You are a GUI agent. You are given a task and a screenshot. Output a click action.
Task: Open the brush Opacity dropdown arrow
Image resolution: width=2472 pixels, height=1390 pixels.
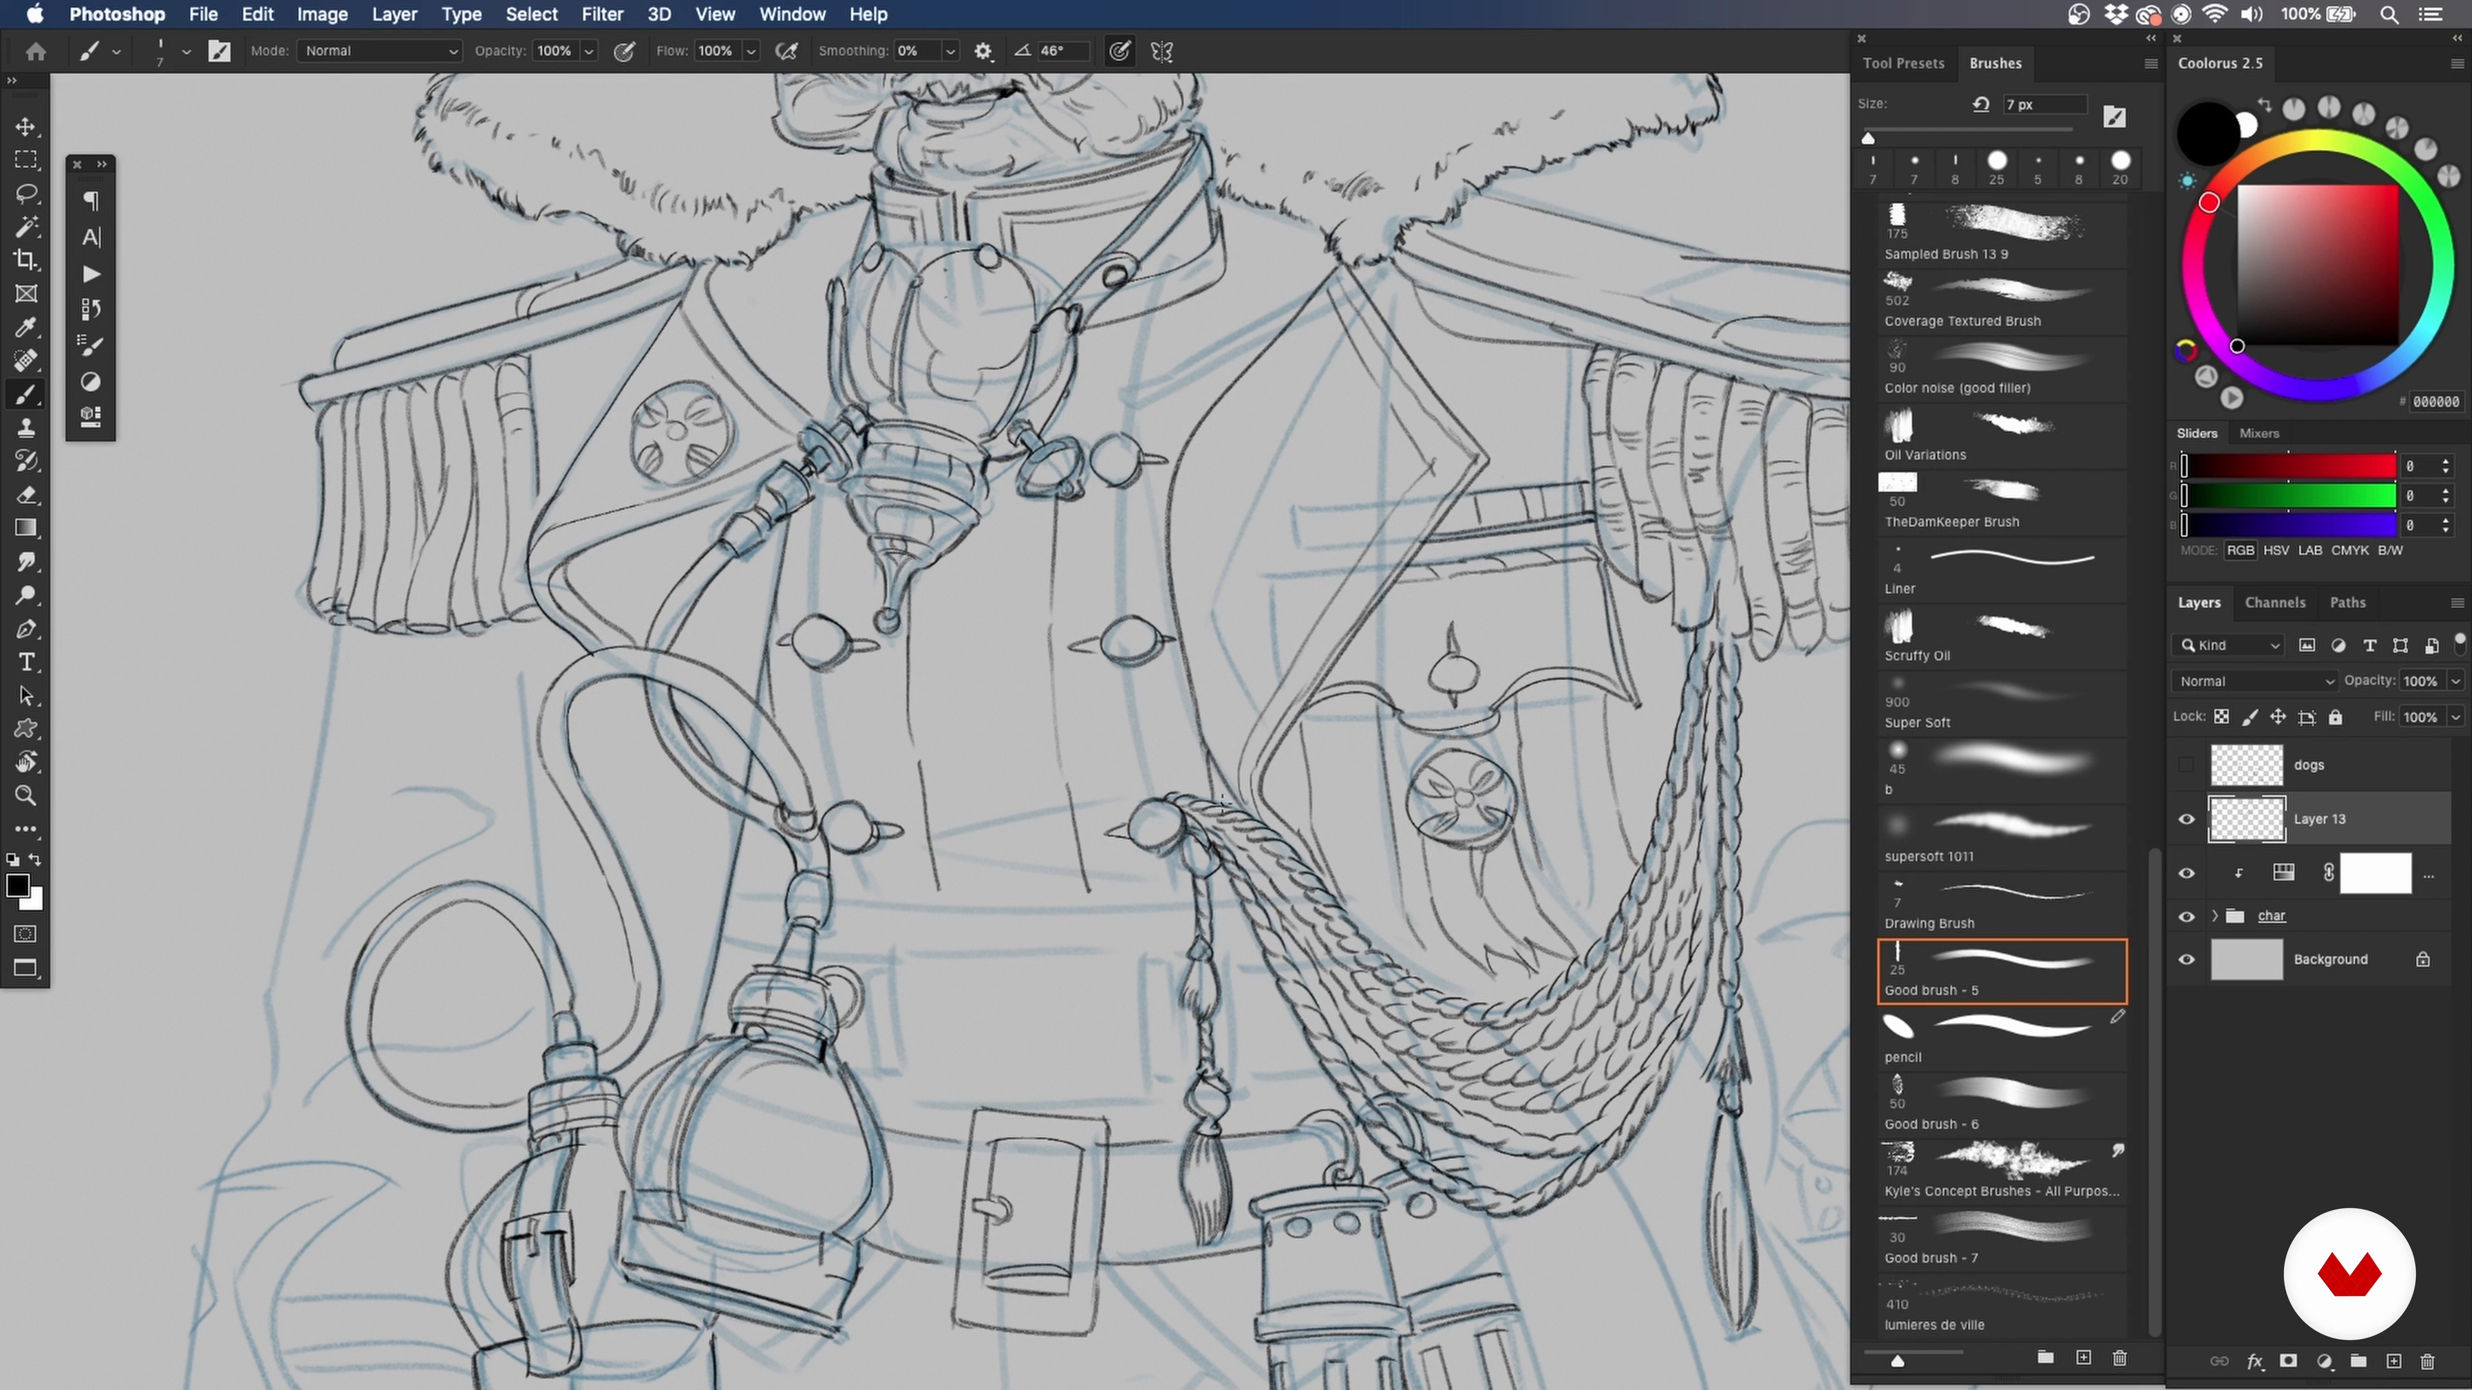point(589,51)
